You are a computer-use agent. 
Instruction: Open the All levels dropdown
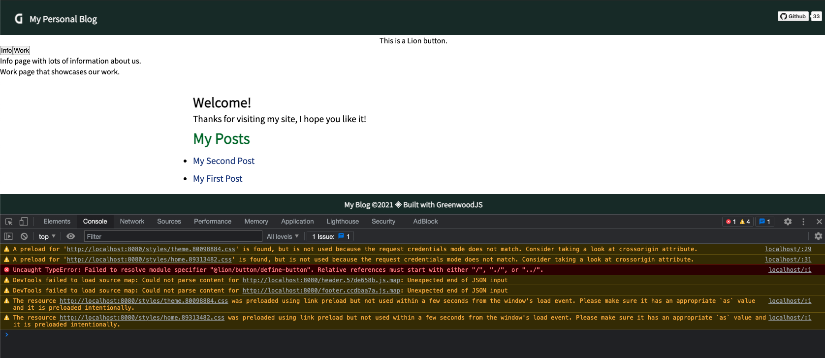pyautogui.click(x=283, y=236)
